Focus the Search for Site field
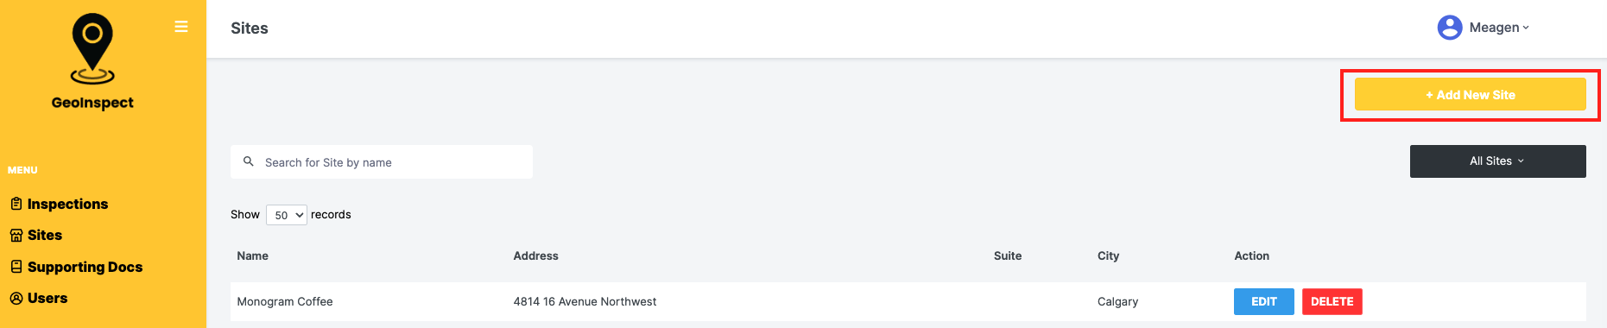The width and height of the screenshot is (1607, 328). [x=382, y=162]
